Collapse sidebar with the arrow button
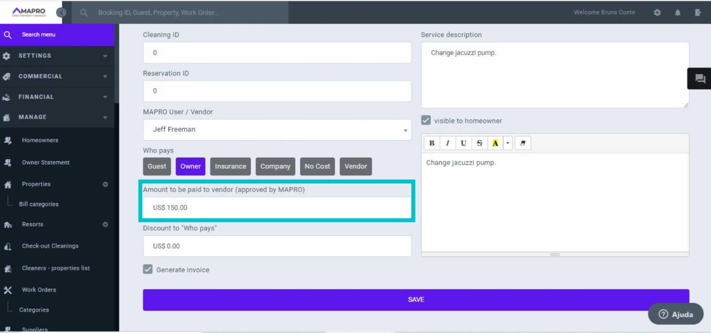Viewport: 711px width, 333px height. pos(61,12)
